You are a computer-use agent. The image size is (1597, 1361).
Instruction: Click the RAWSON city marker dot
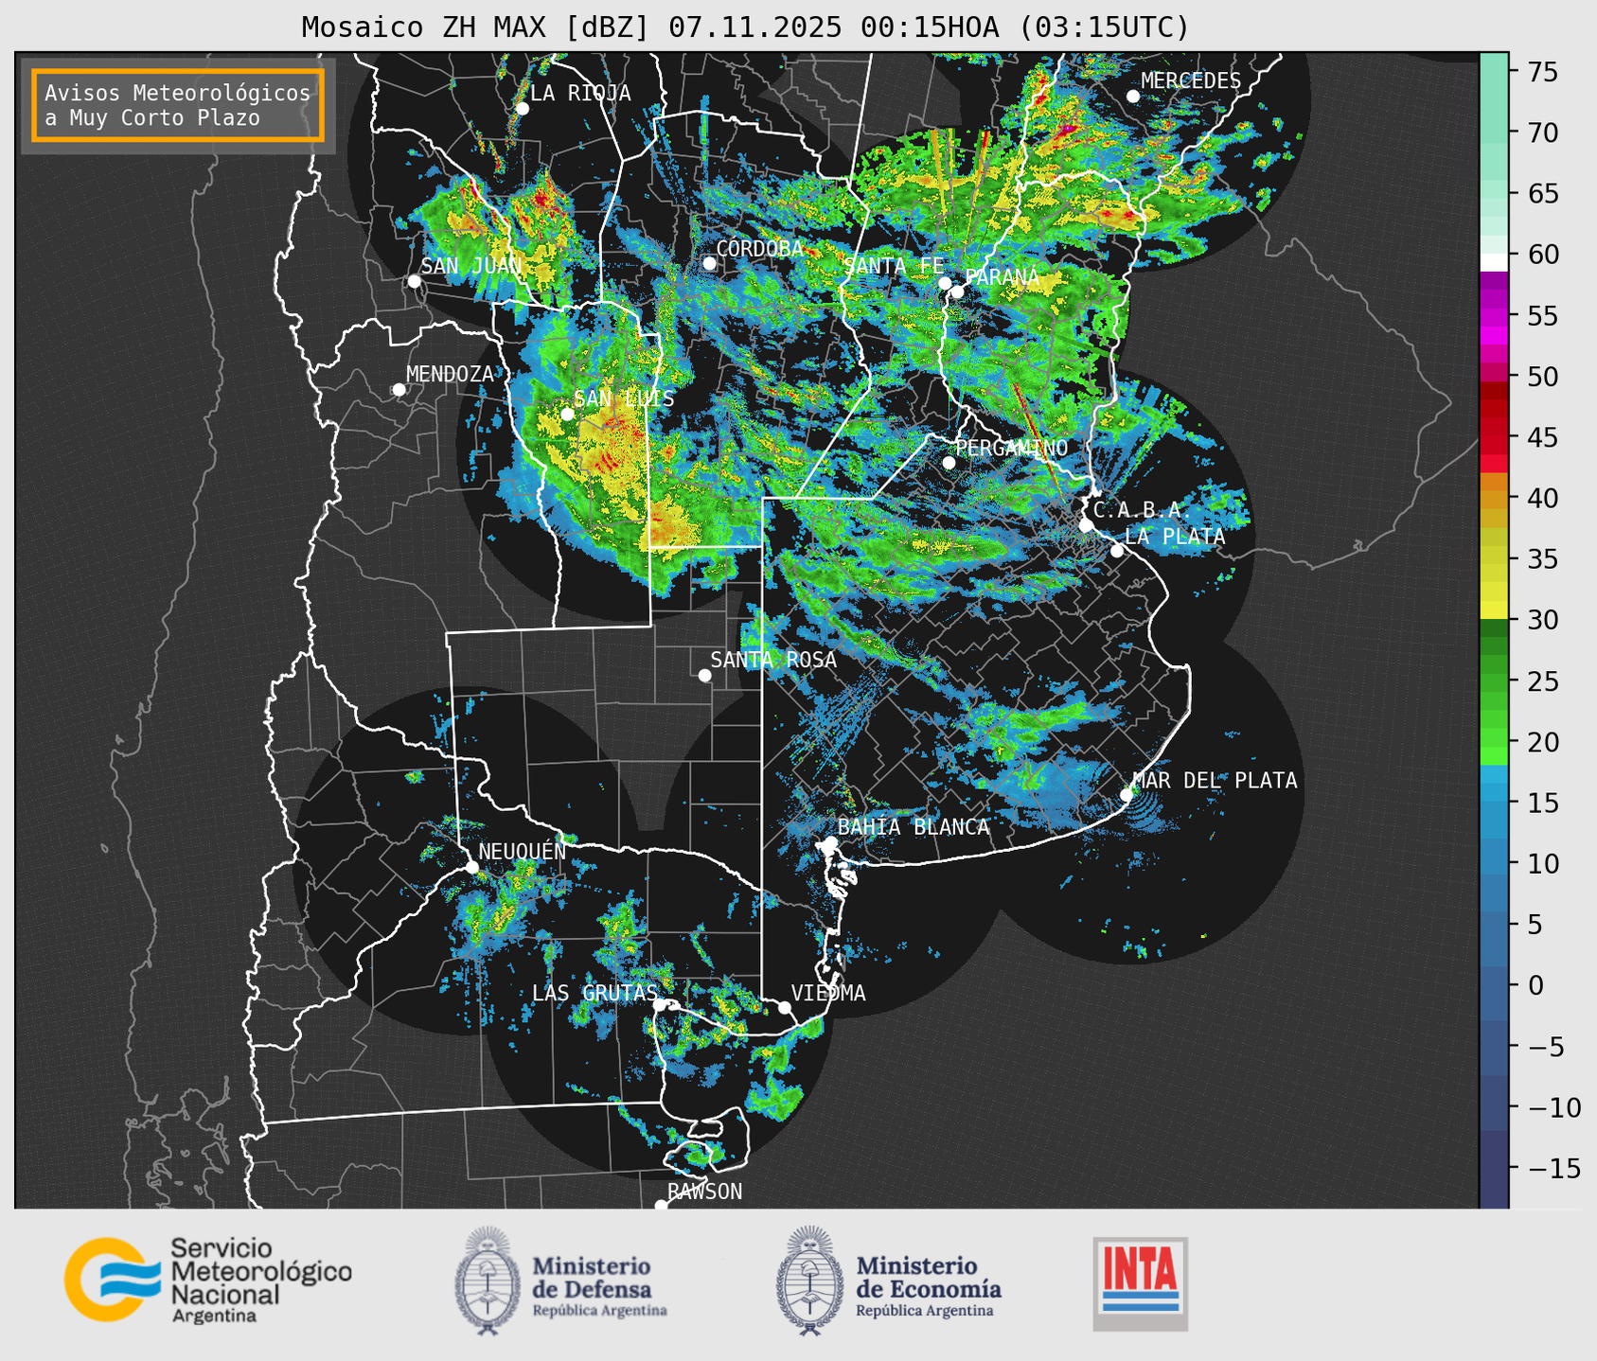point(661,1206)
